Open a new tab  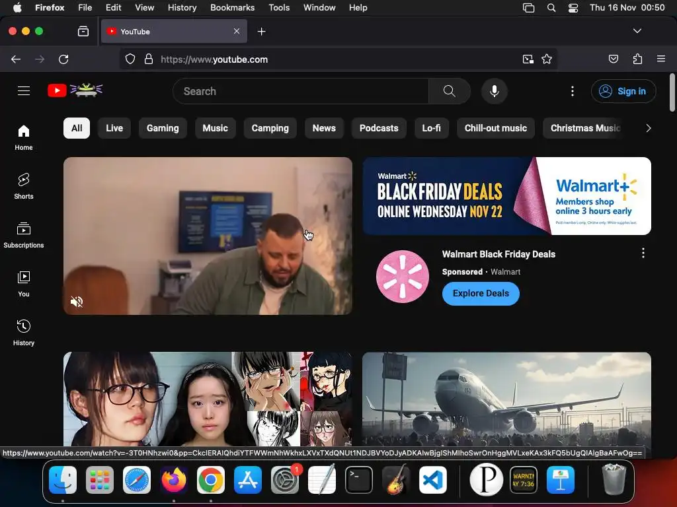(x=261, y=32)
